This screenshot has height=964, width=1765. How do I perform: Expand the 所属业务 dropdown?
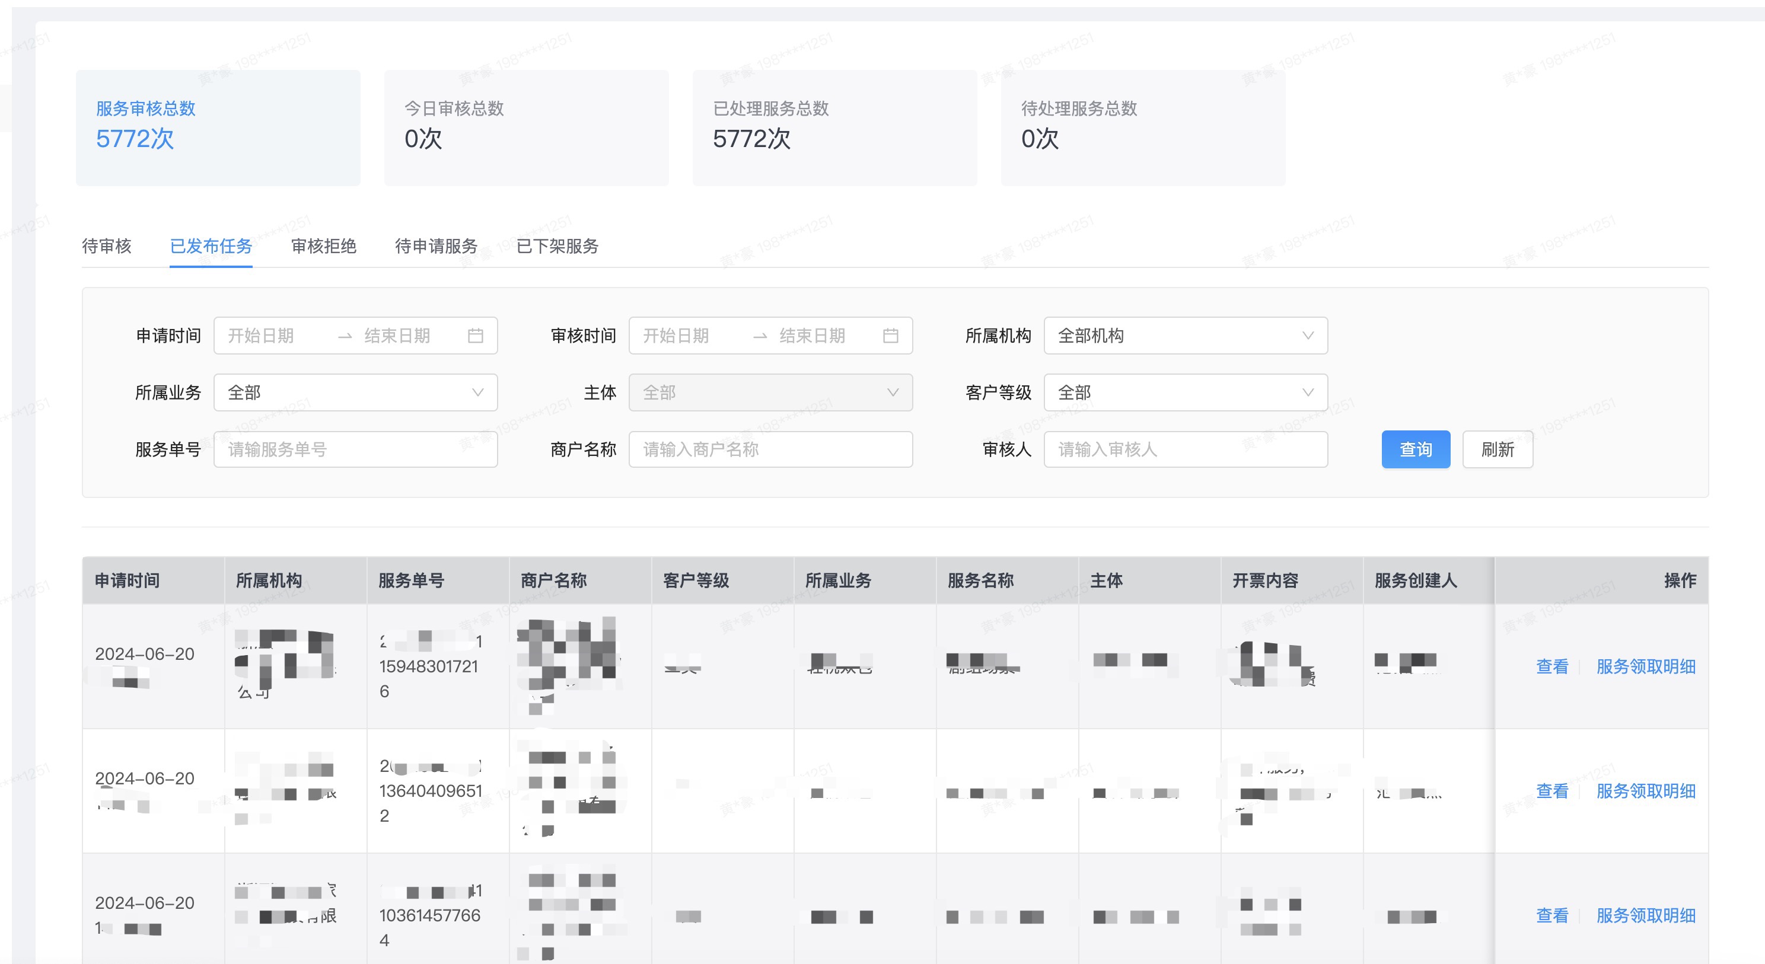tap(356, 392)
